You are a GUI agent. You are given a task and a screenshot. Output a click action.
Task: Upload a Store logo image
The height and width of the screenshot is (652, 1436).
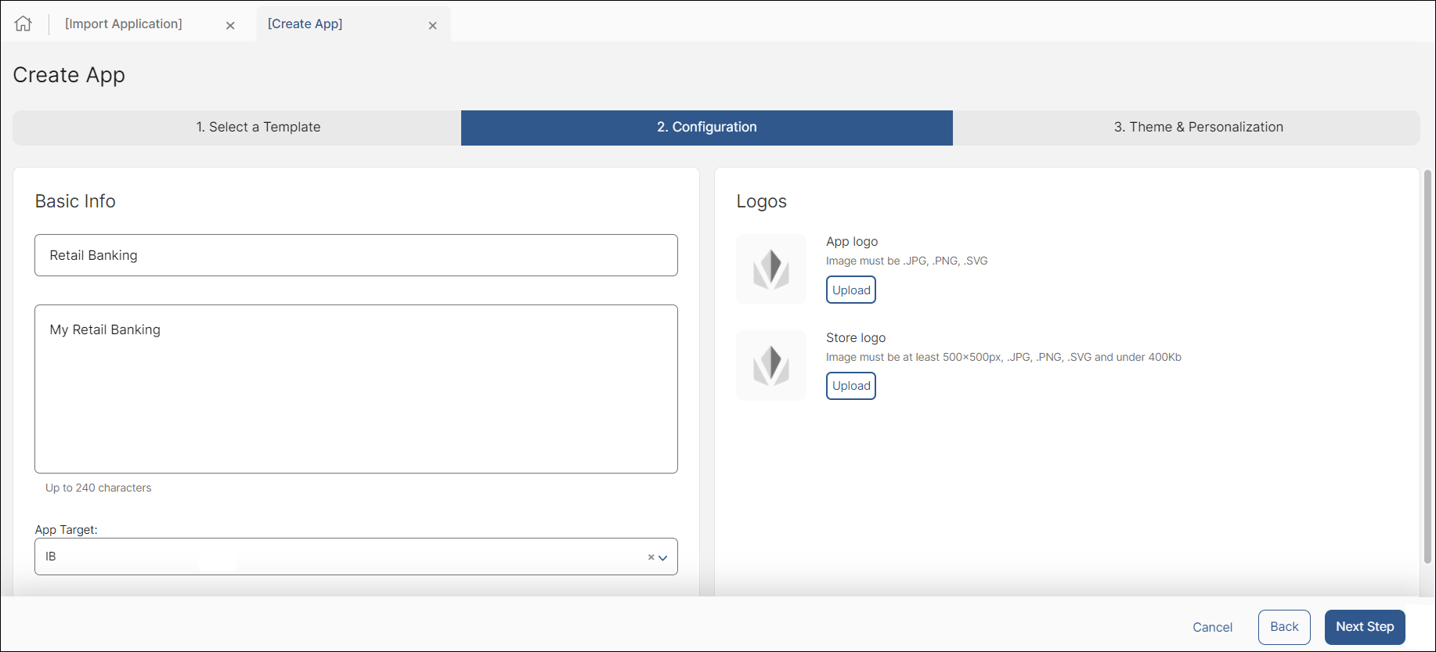tap(851, 386)
